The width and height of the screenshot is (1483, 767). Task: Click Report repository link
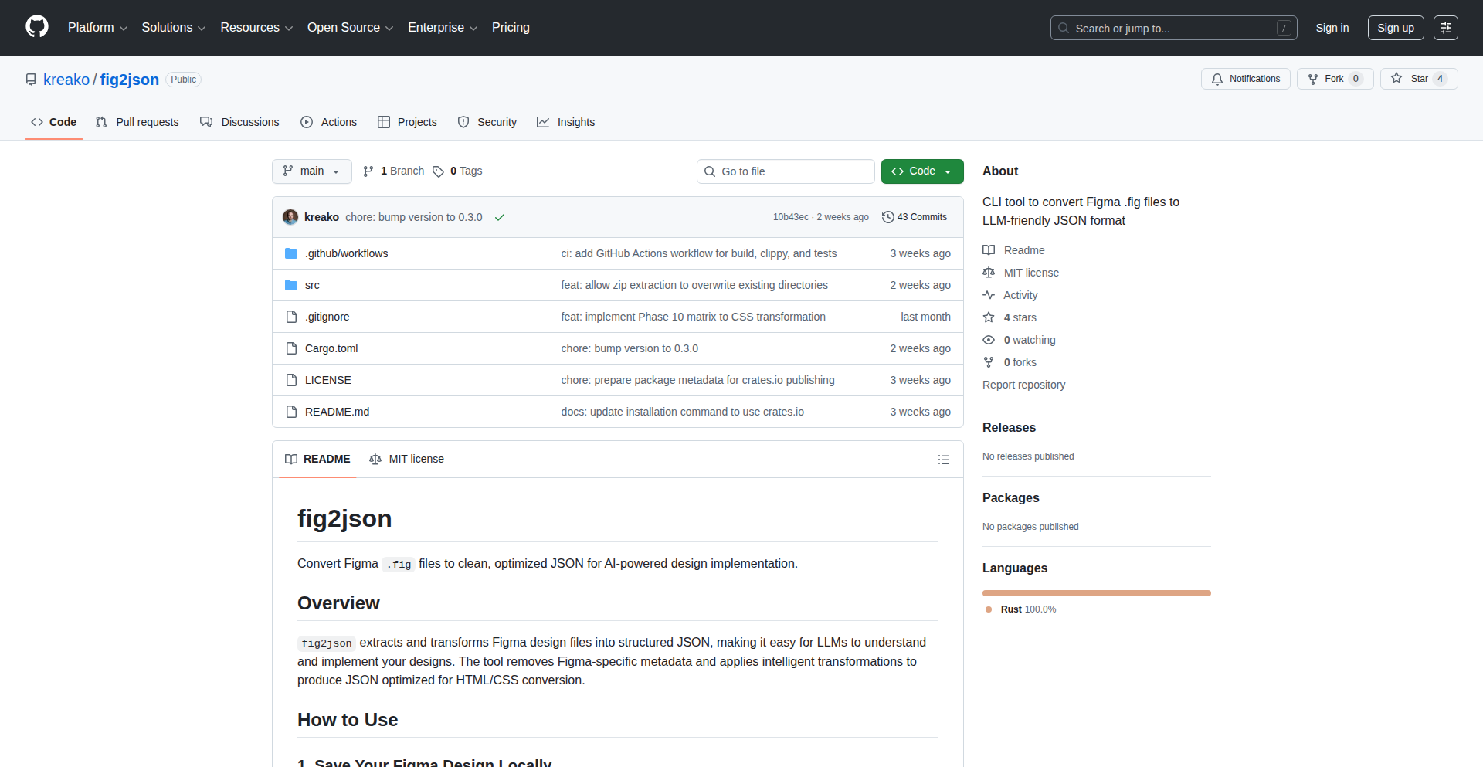[1023, 385]
